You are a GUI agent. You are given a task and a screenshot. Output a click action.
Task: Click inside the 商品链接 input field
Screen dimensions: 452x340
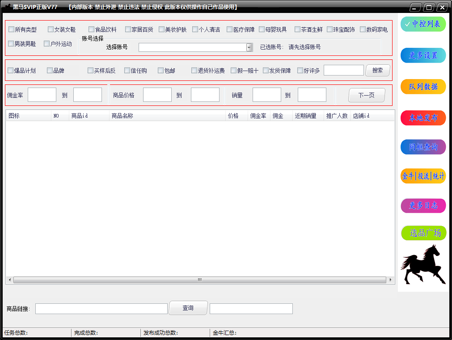point(101,308)
